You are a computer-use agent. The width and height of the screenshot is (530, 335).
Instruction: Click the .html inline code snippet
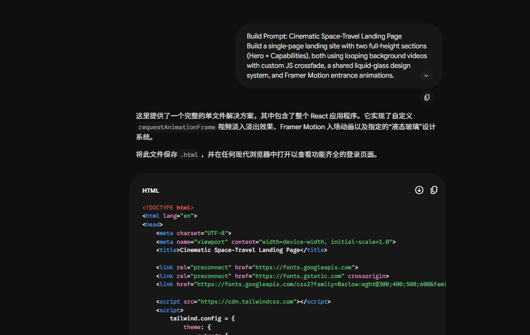[x=189, y=155]
